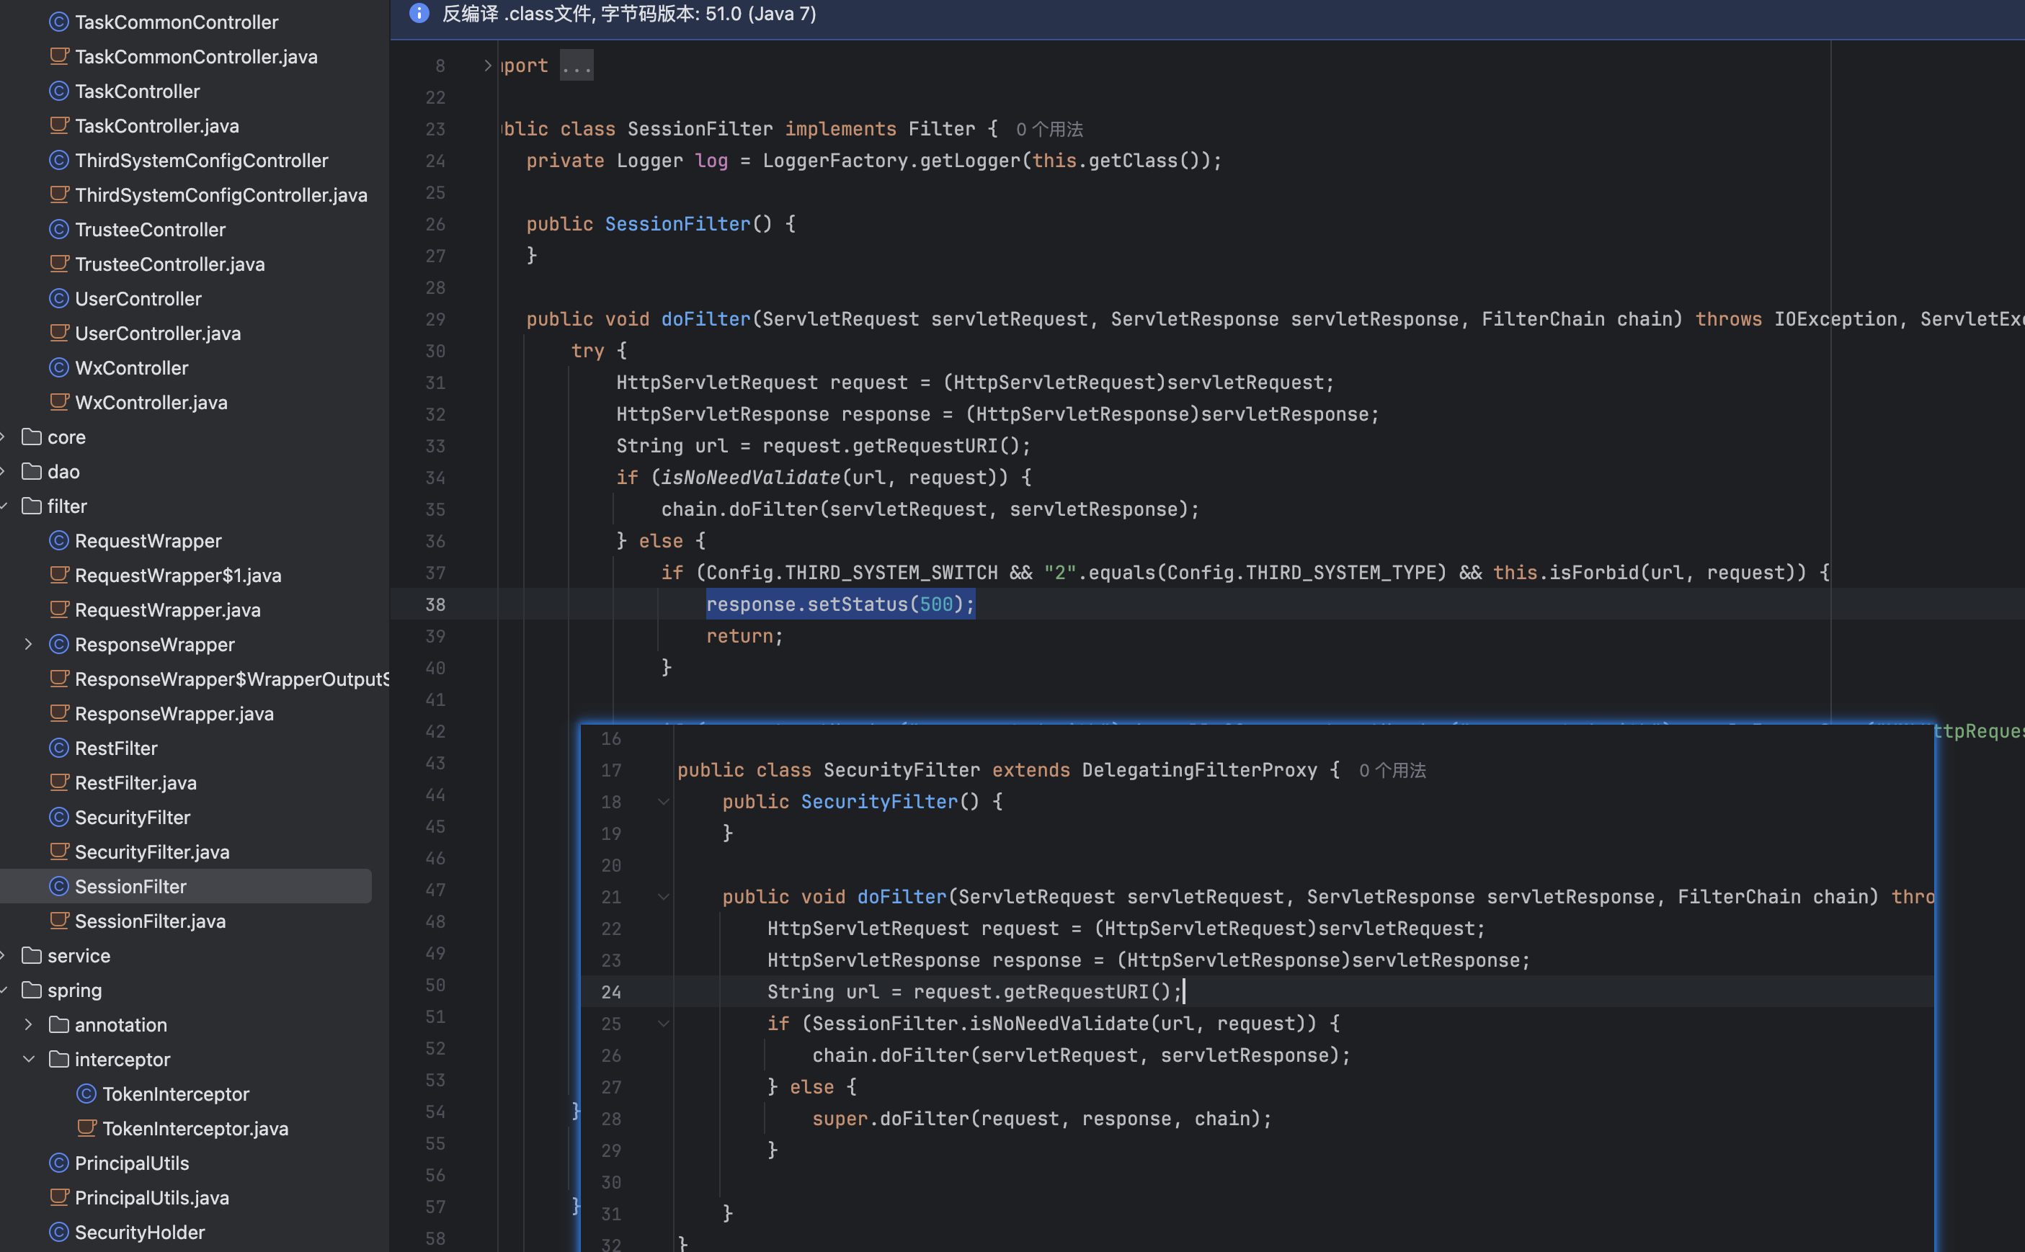Click the service folder icon
The height and width of the screenshot is (1252, 2025).
tap(32, 955)
